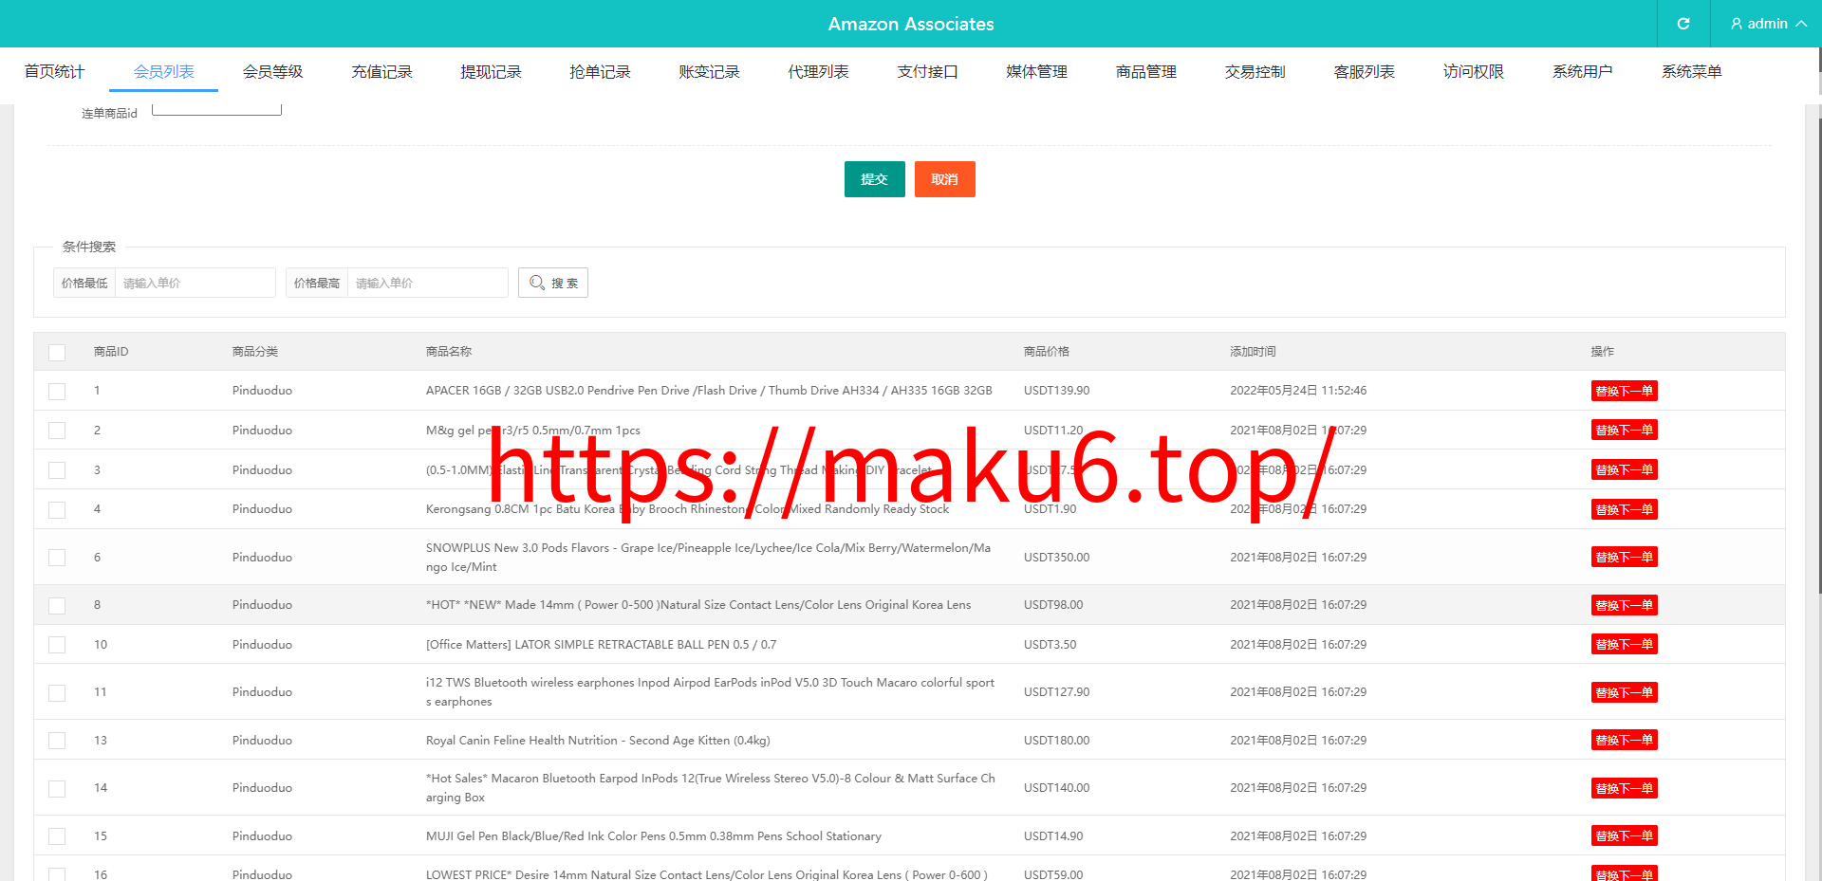Viewport: 1822px width, 881px height.
Task: Check the box for product ID 15
Action: pyautogui.click(x=57, y=836)
